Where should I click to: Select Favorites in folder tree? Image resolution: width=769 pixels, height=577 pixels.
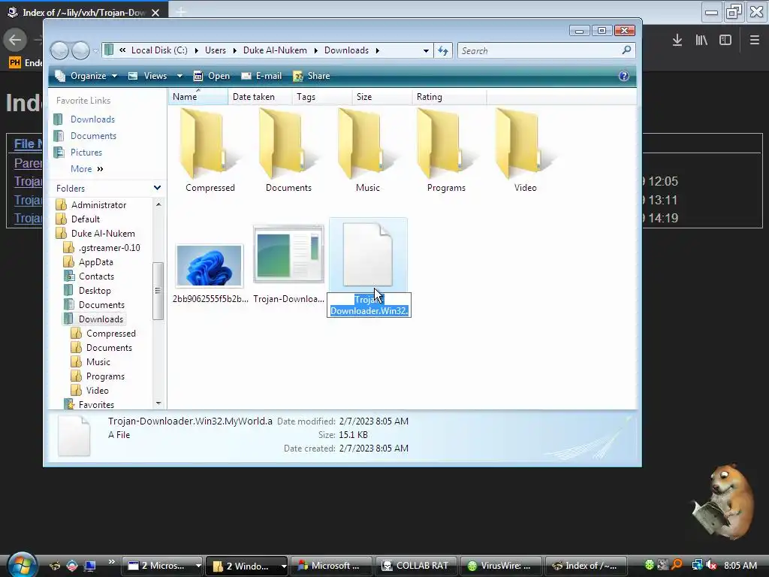point(96,405)
